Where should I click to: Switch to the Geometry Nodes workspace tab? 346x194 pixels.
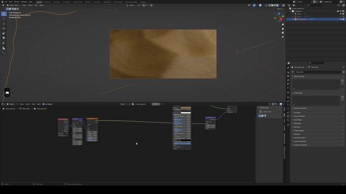(131, 2)
